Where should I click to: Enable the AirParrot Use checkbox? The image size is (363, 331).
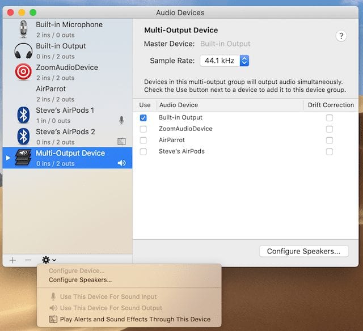[x=143, y=141]
